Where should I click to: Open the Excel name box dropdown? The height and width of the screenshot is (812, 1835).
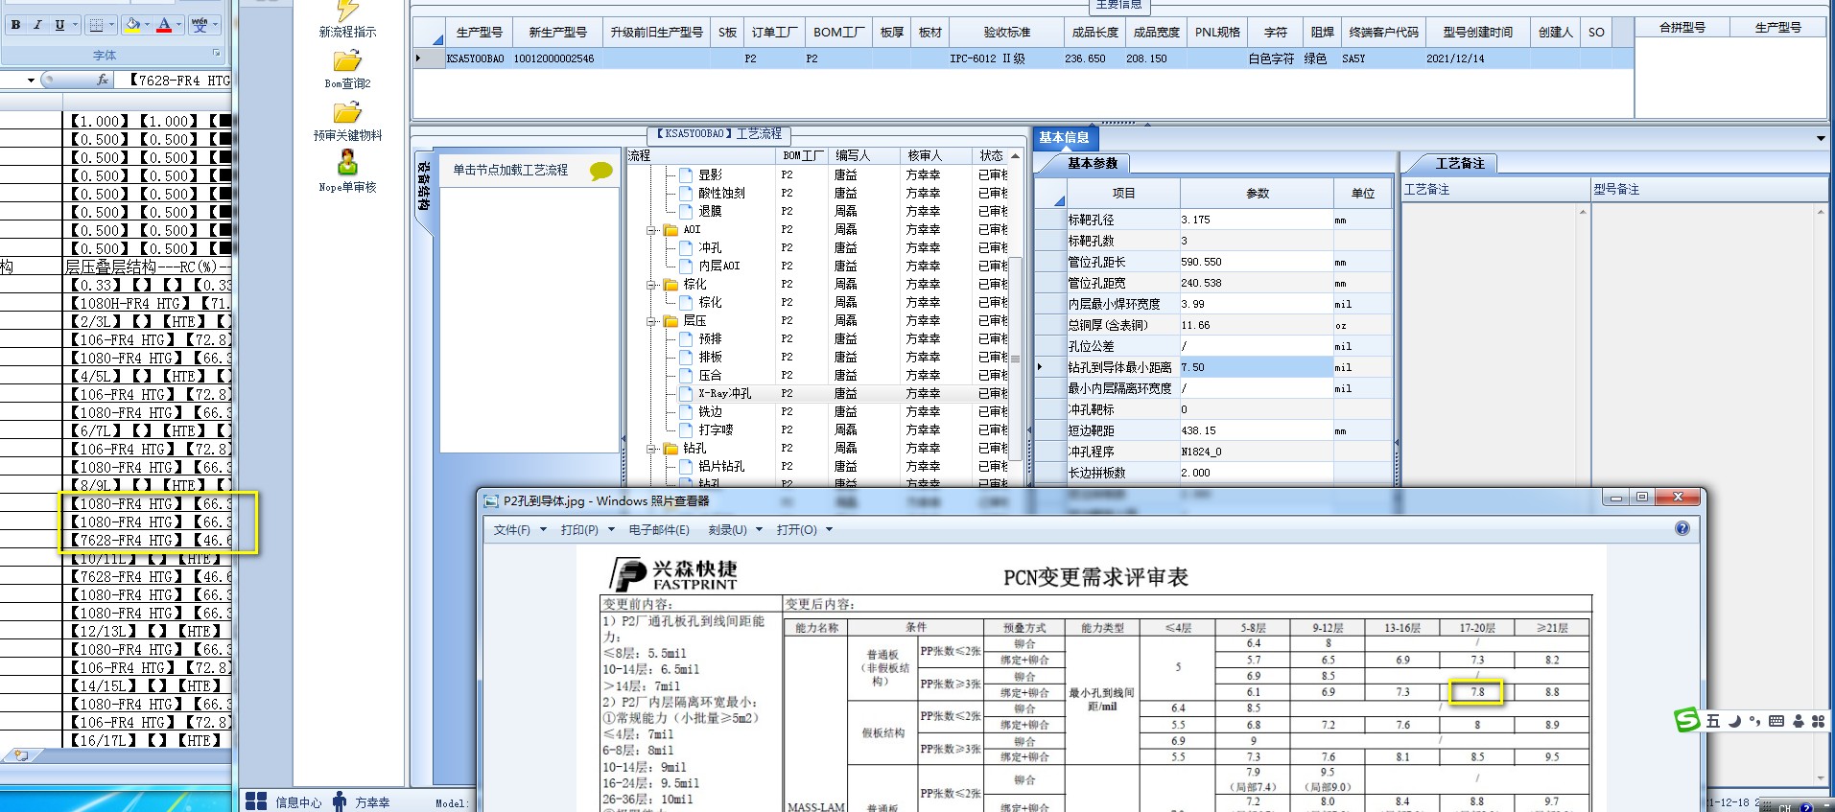(31, 81)
